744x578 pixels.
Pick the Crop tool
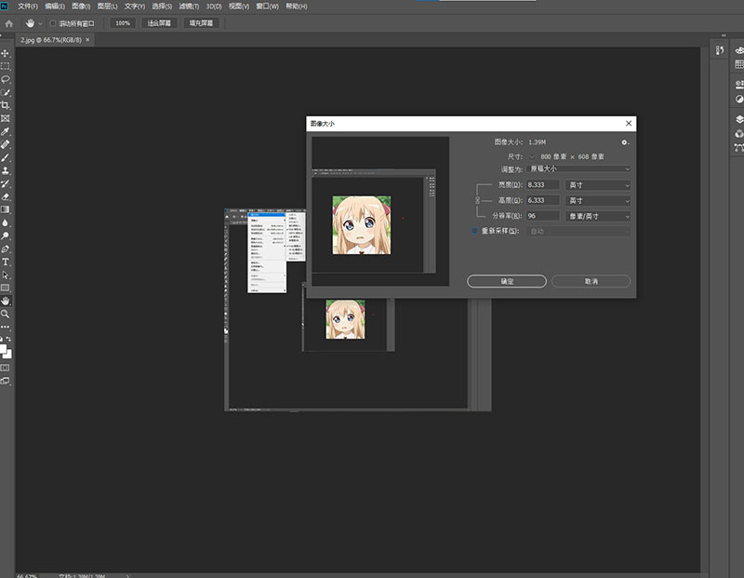[6, 106]
